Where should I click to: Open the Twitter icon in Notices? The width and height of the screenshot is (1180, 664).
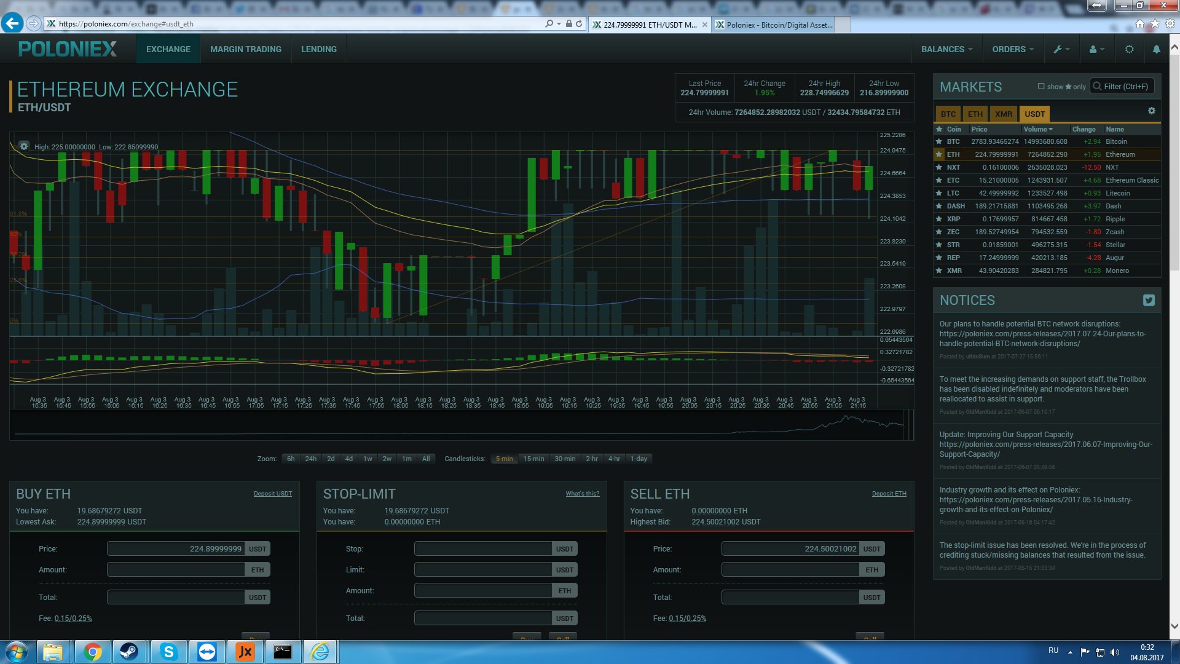coord(1148,300)
